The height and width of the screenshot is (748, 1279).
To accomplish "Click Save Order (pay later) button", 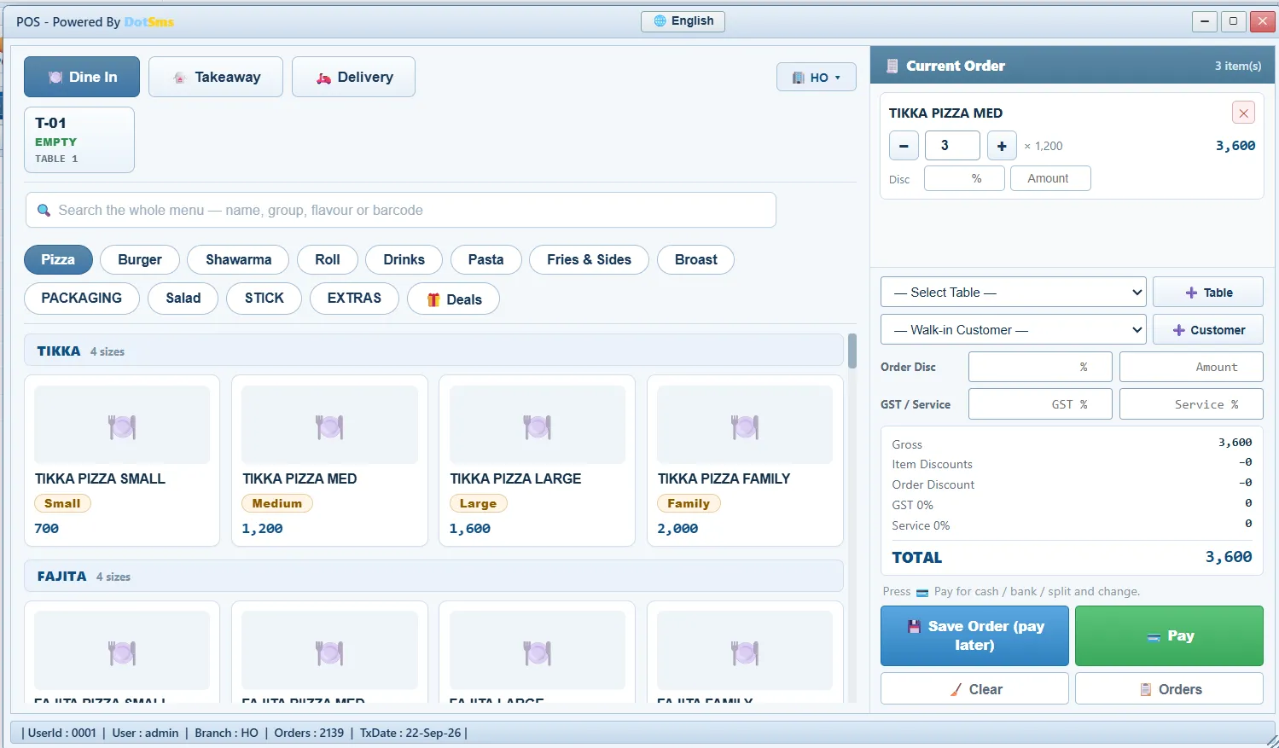I will [974, 635].
